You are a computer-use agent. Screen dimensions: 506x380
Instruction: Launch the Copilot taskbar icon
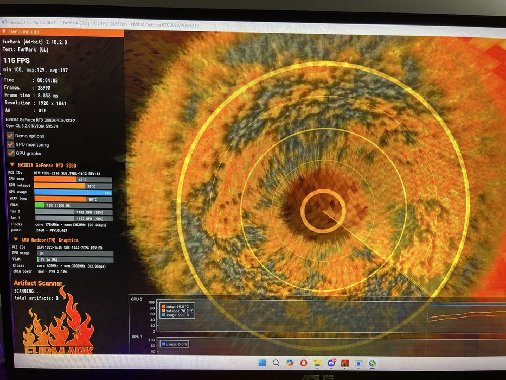290,363
